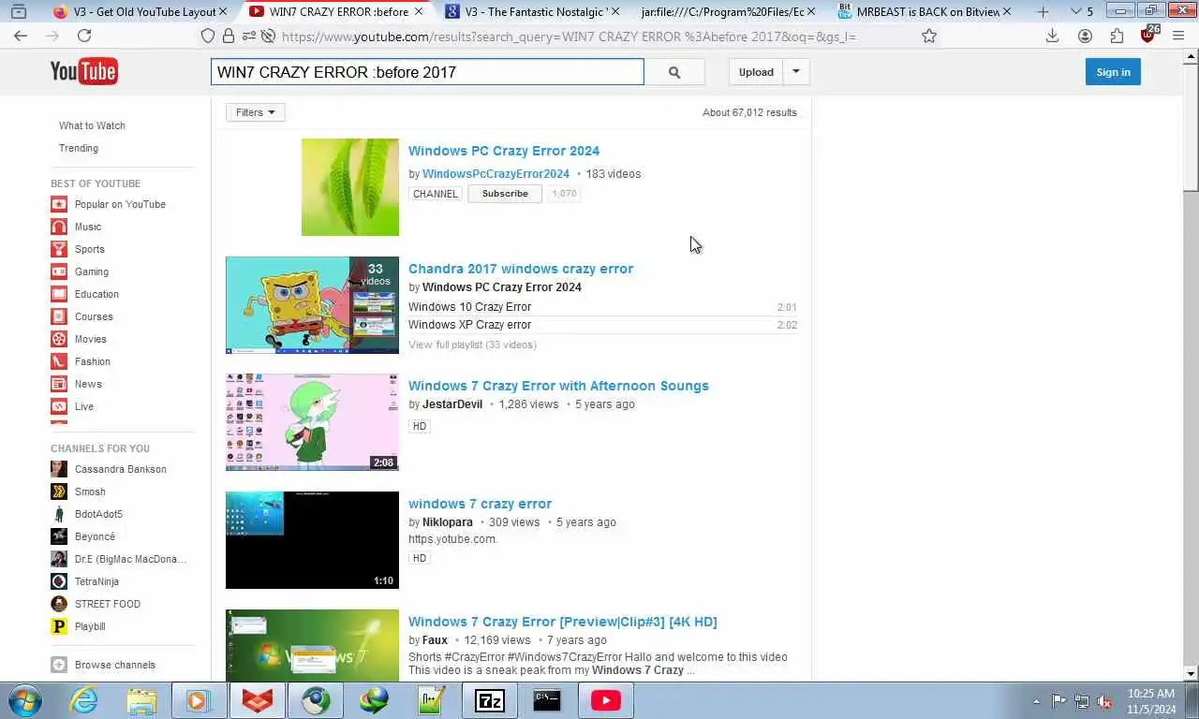Open the Windows PC Crazy Error 2024 channel title

(504, 151)
